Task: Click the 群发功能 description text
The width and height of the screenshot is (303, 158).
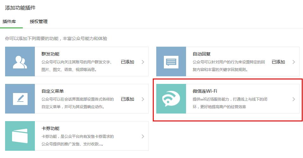Action: pos(77,66)
